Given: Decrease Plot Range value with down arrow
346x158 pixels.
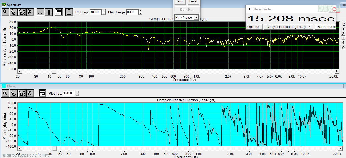Looking at the screenshot, I should point(140,13).
